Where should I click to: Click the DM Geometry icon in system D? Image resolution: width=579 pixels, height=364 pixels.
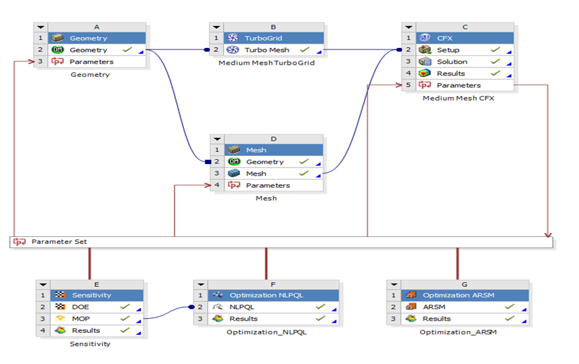click(x=234, y=161)
